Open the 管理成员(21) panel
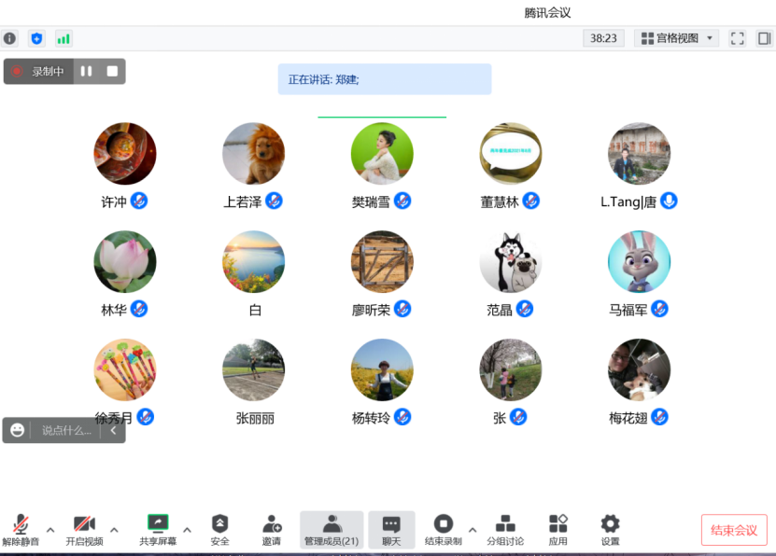The image size is (776, 556). coord(332,530)
